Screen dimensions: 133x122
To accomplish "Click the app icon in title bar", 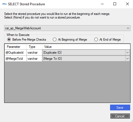I will tap(4, 4).
